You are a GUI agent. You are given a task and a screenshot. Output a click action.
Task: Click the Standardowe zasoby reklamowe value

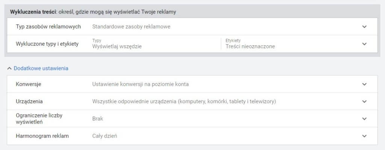(x=131, y=27)
